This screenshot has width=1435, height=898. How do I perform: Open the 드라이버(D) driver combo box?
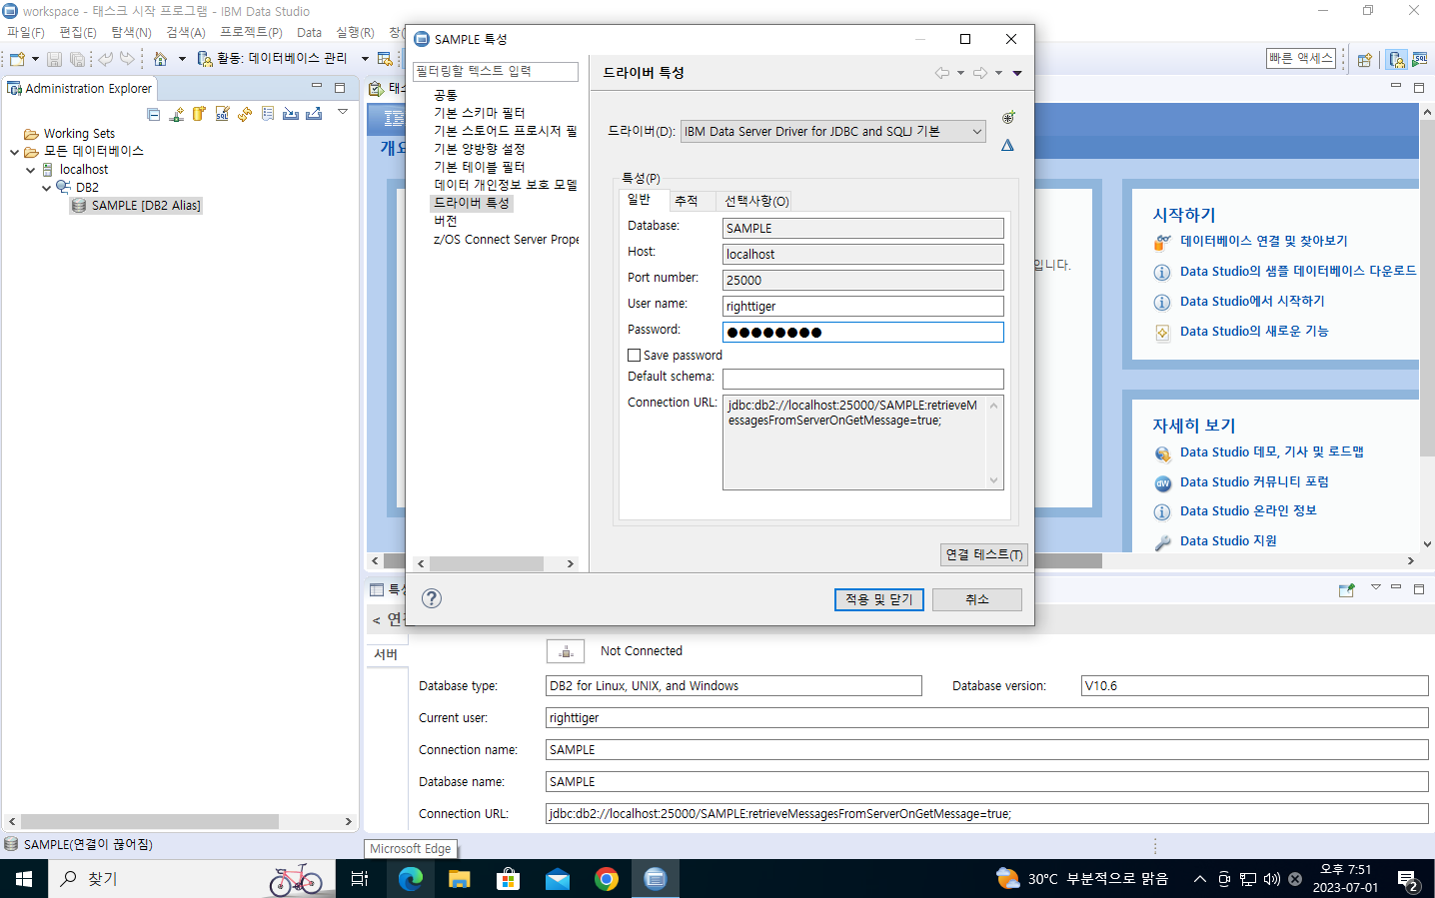coord(833,132)
